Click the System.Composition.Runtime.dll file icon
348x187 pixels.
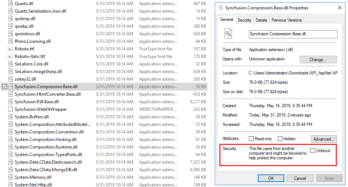(x=10, y=147)
